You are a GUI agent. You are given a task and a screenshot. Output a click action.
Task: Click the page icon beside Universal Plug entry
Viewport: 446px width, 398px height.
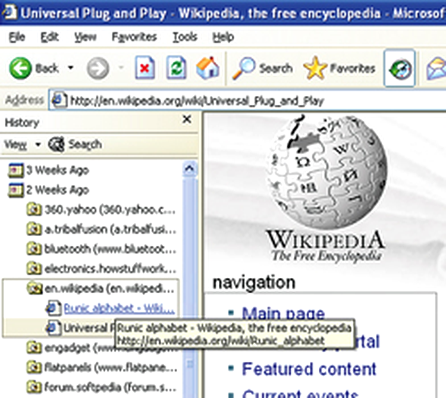(x=54, y=328)
